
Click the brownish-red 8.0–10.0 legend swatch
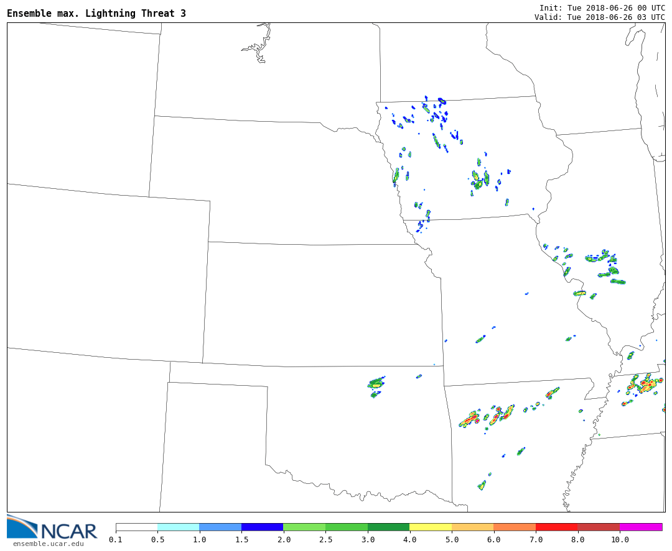(598, 527)
